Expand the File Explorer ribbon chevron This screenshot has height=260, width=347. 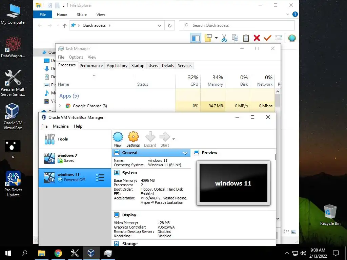tap(287, 14)
